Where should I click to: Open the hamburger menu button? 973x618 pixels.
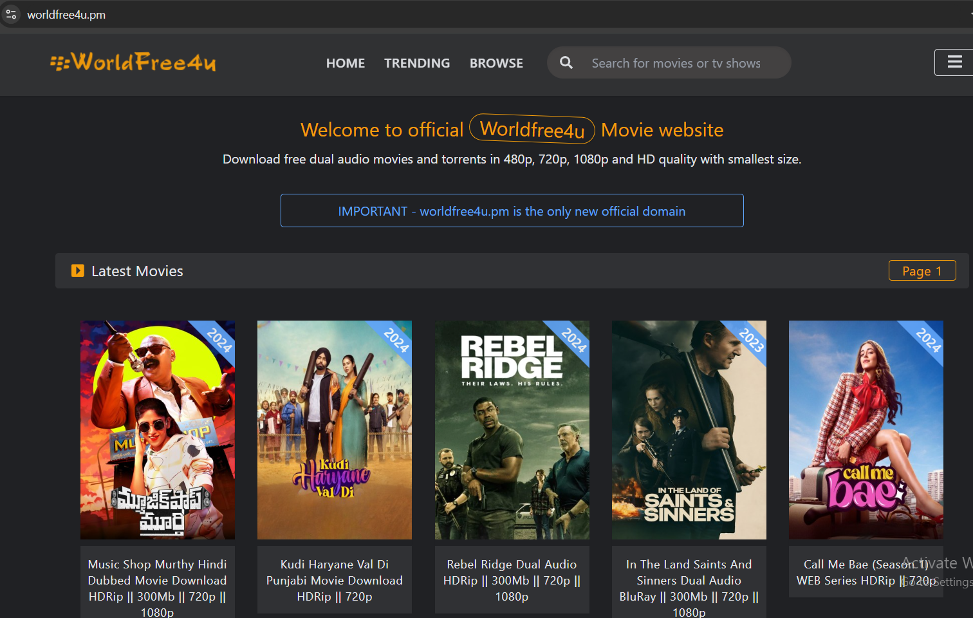[954, 62]
